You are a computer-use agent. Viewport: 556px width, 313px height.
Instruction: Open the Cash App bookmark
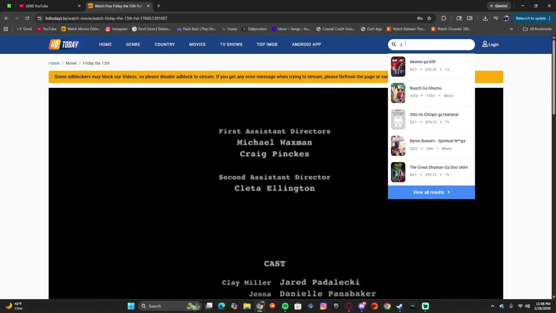point(371,29)
